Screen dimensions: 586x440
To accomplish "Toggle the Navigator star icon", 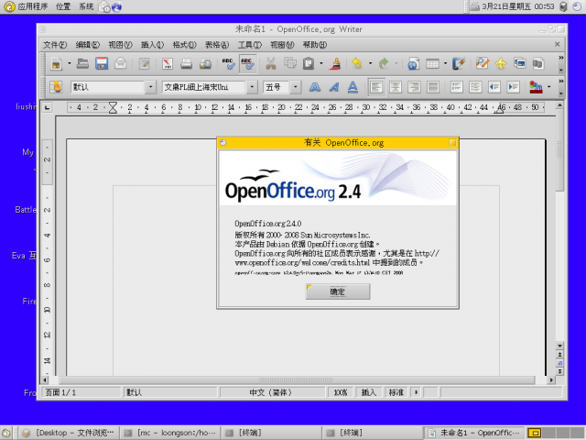I will click(x=501, y=63).
